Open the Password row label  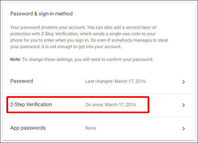point(22,81)
